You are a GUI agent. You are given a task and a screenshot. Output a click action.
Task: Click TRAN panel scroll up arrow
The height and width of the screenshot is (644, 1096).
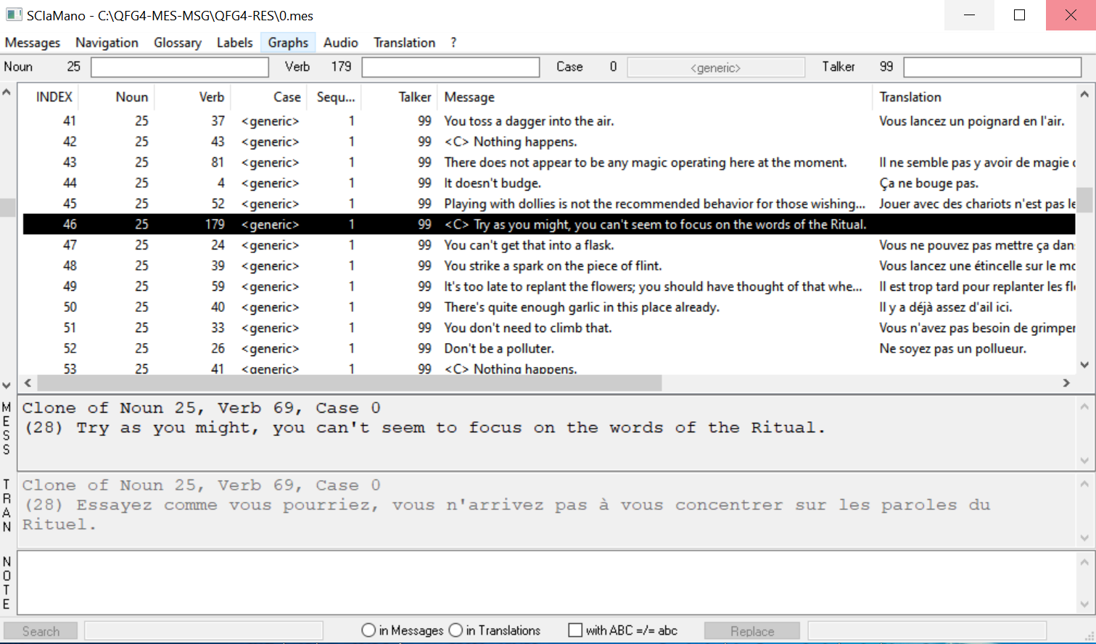point(1084,484)
